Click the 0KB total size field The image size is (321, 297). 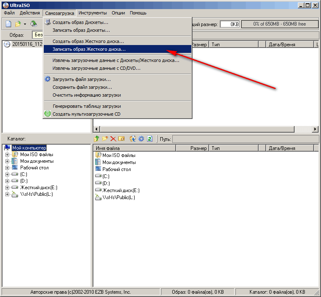230,24
